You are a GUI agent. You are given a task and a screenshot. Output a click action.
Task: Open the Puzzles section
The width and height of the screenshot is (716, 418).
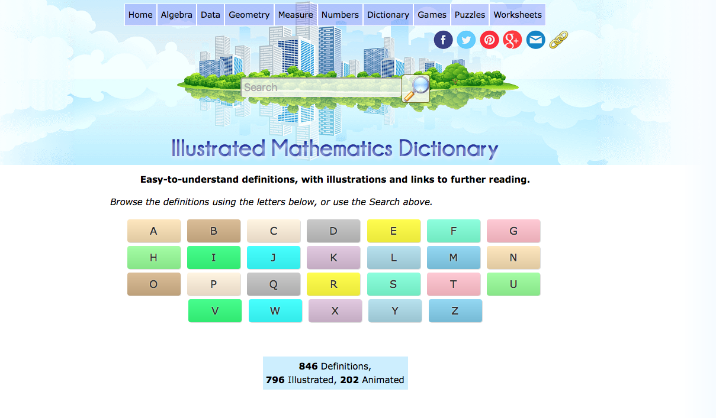pos(470,14)
